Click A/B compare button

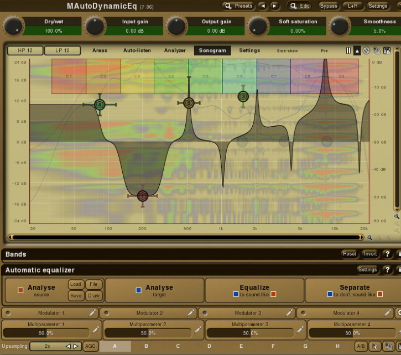(x=361, y=346)
